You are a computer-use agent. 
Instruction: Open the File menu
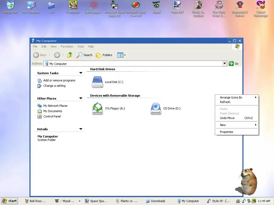click(x=35, y=46)
